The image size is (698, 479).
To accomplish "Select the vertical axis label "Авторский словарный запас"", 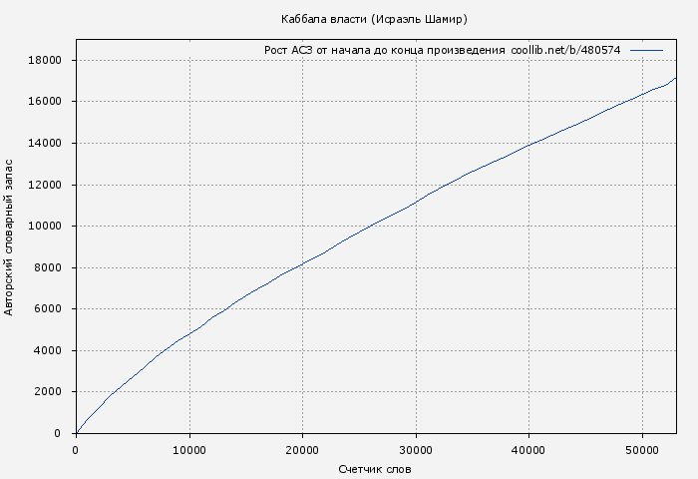I will tap(10, 236).
